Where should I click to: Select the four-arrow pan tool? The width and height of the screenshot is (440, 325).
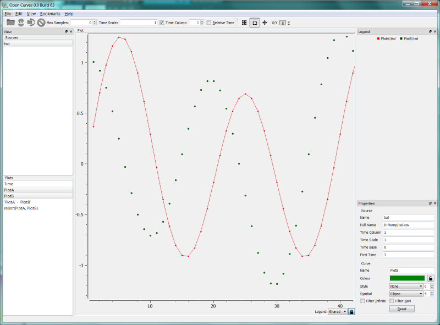click(x=265, y=23)
